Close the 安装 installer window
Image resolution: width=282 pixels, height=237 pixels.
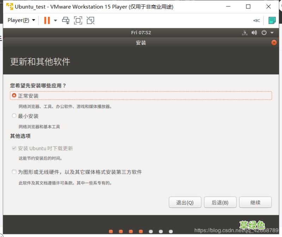tap(274, 42)
